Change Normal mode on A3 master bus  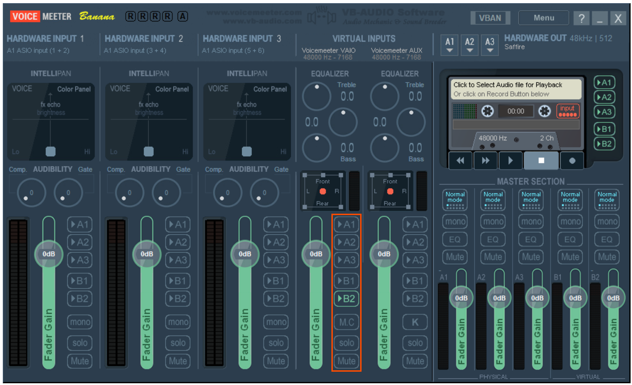pyautogui.click(x=531, y=200)
